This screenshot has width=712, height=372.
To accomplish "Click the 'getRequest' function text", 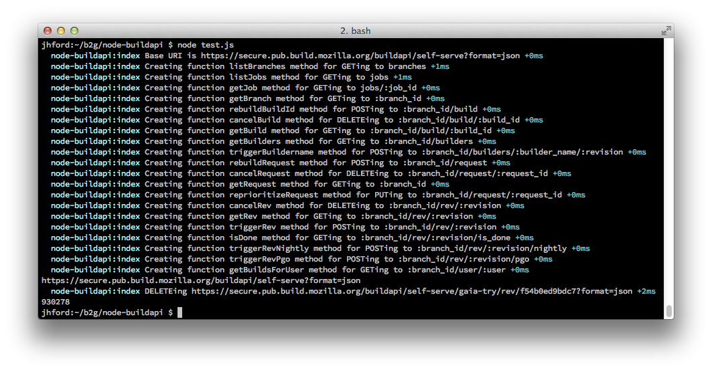I will click(x=252, y=184).
